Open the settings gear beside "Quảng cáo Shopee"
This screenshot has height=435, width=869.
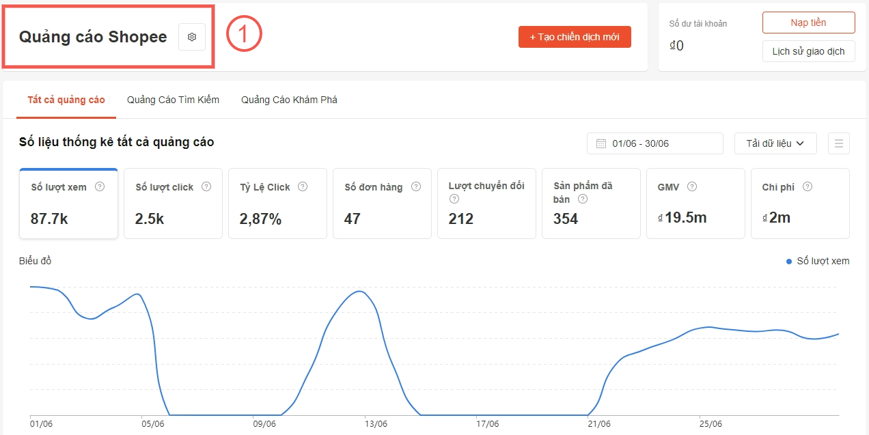pyautogui.click(x=191, y=36)
